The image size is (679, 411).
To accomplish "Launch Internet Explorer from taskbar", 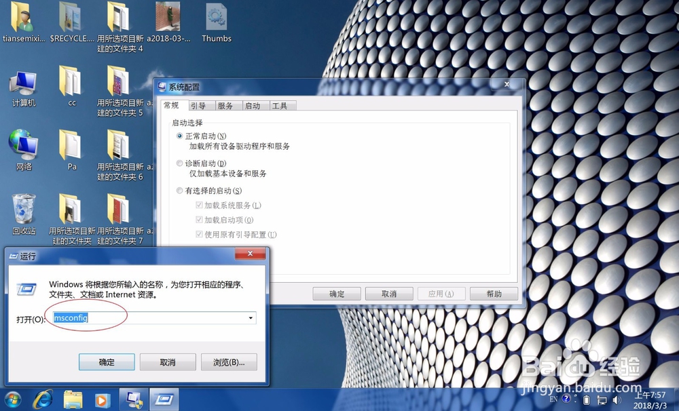I will [43, 399].
